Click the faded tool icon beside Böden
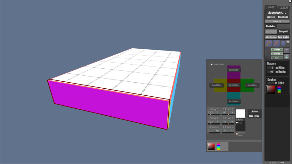This screenshot has width=292, height=164. click(268, 57)
